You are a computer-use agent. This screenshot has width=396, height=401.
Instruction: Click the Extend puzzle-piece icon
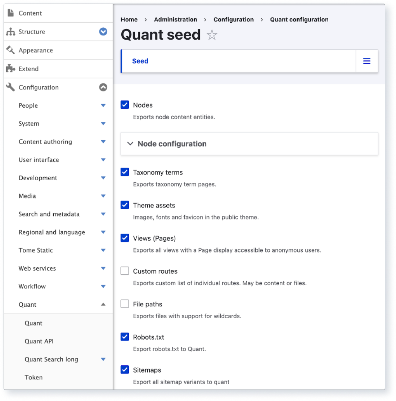pyautogui.click(x=10, y=69)
